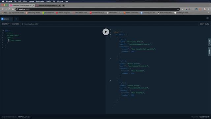Image resolution: width=211 pixels, height=119 pixels.
Task: Open the Apps bookmark shortcut
Action: pyautogui.click(x=4, y=13)
